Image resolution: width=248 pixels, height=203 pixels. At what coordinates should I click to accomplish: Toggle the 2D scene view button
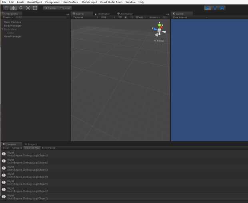[x=120, y=18]
